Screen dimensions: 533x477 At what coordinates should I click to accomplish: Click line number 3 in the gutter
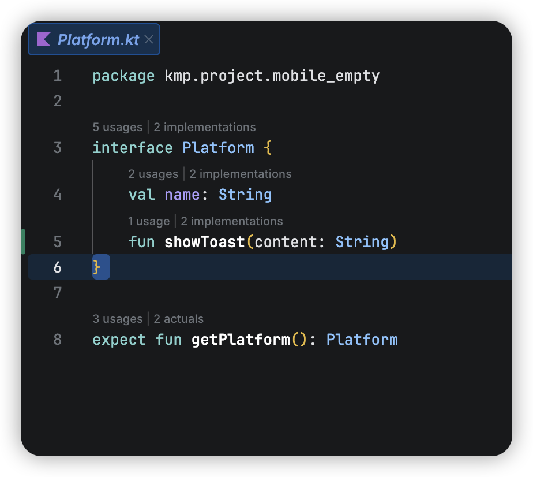click(x=57, y=148)
